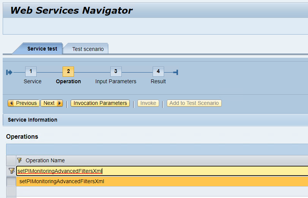308x198 pixels.
Task: Toggle the empty row selector below the highlighted row
Action: tap(11, 191)
